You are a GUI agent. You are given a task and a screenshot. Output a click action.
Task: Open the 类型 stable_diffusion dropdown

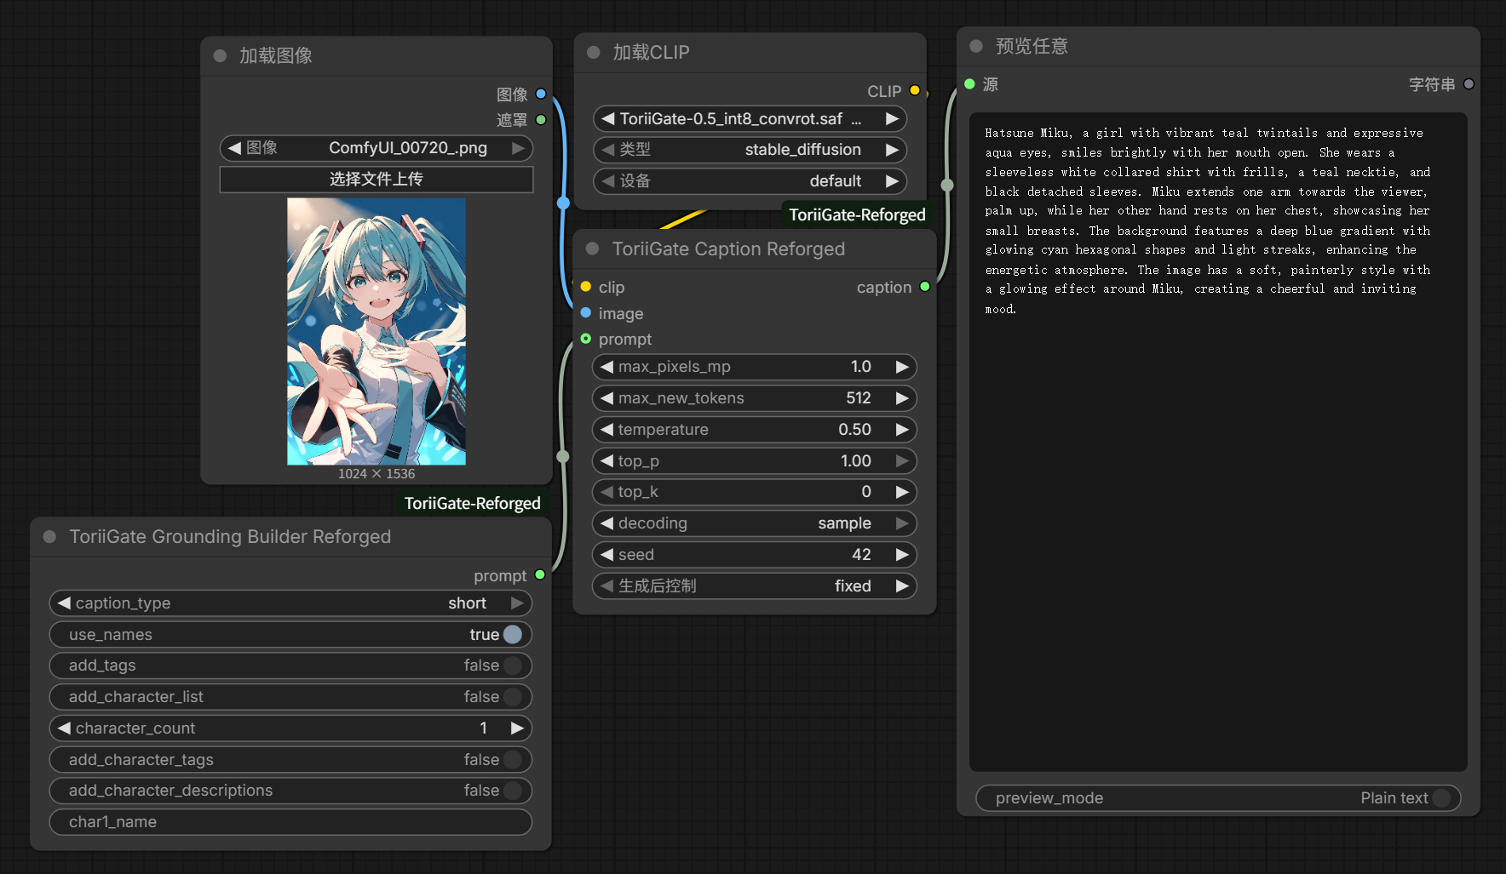pos(750,150)
